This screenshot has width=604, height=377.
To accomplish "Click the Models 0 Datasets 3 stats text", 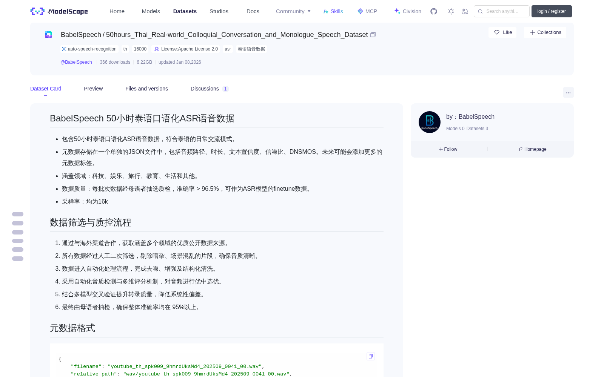I will coord(467,129).
